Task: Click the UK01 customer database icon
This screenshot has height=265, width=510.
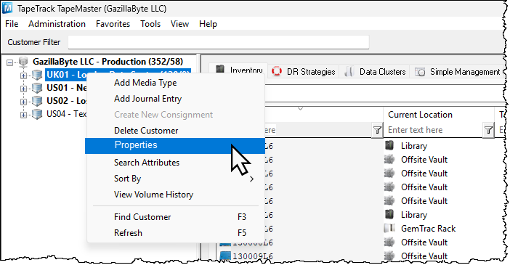Action: pos(37,75)
